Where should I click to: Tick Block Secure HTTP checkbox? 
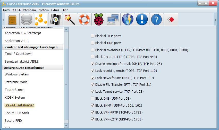click(x=92, y=57)
